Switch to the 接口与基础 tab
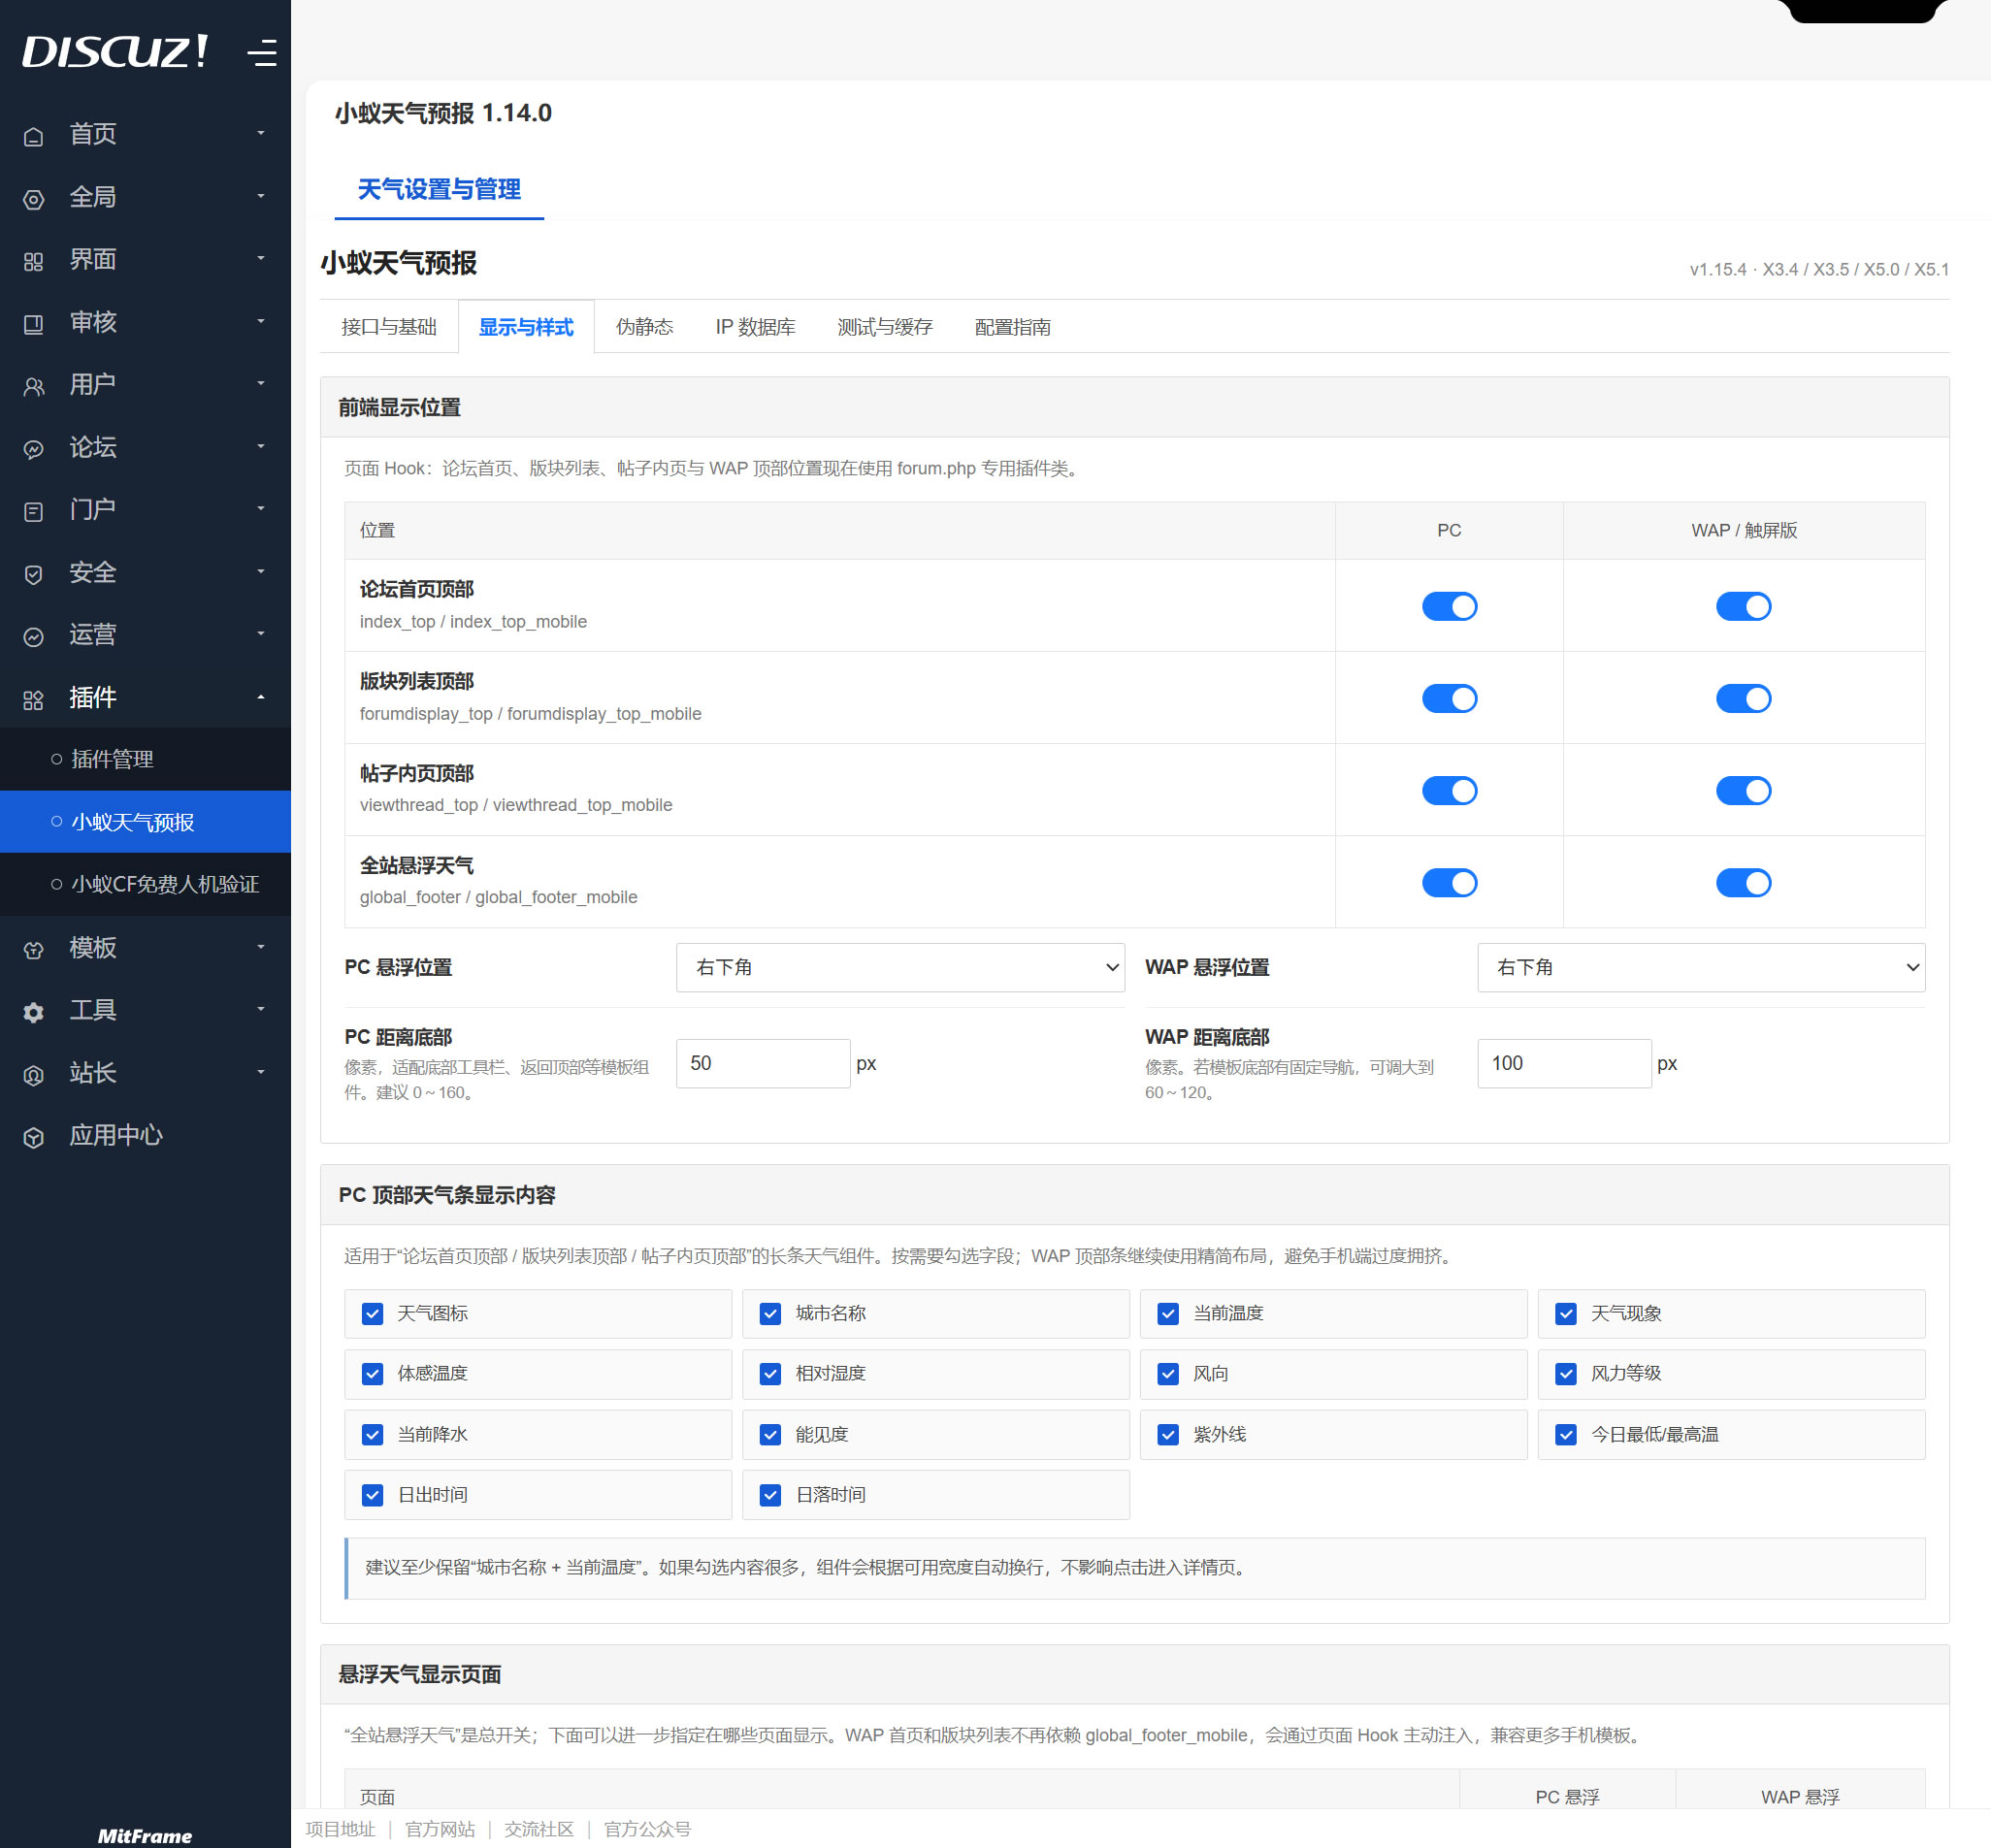1991x1848 pixels. click(x=389, y=327)
